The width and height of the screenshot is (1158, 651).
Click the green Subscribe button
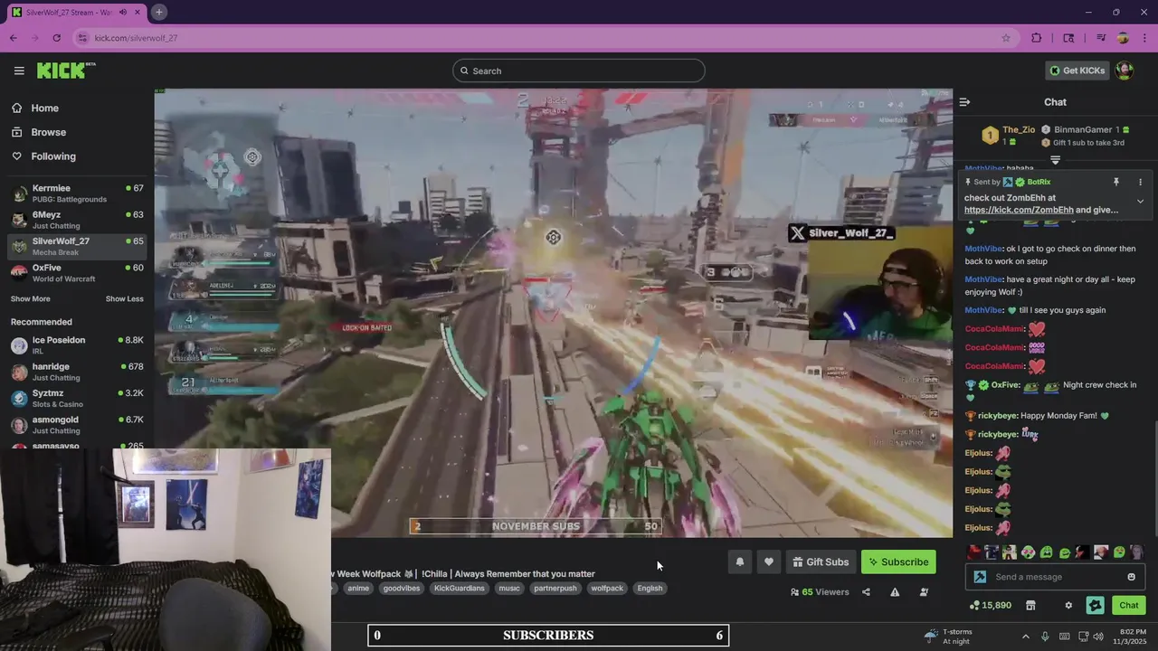point(898,561)
